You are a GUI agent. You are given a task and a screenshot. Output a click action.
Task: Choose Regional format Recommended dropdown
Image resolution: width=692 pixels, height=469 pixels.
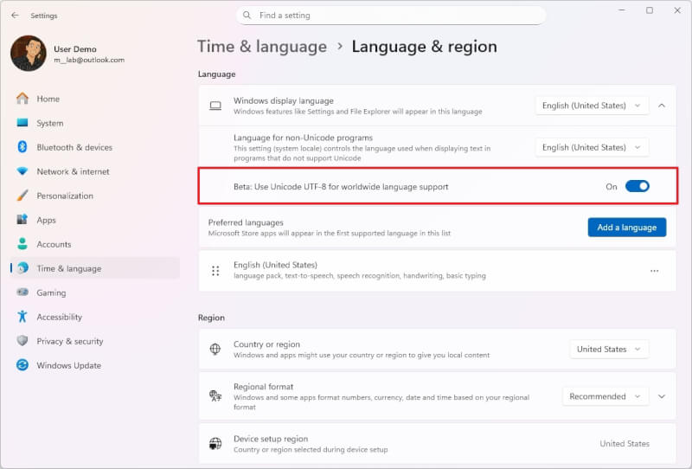(x=605, y=396)
